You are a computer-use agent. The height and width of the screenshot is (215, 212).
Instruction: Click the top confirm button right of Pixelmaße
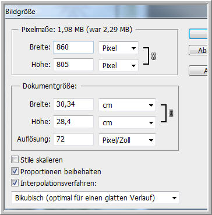point(198,34)
